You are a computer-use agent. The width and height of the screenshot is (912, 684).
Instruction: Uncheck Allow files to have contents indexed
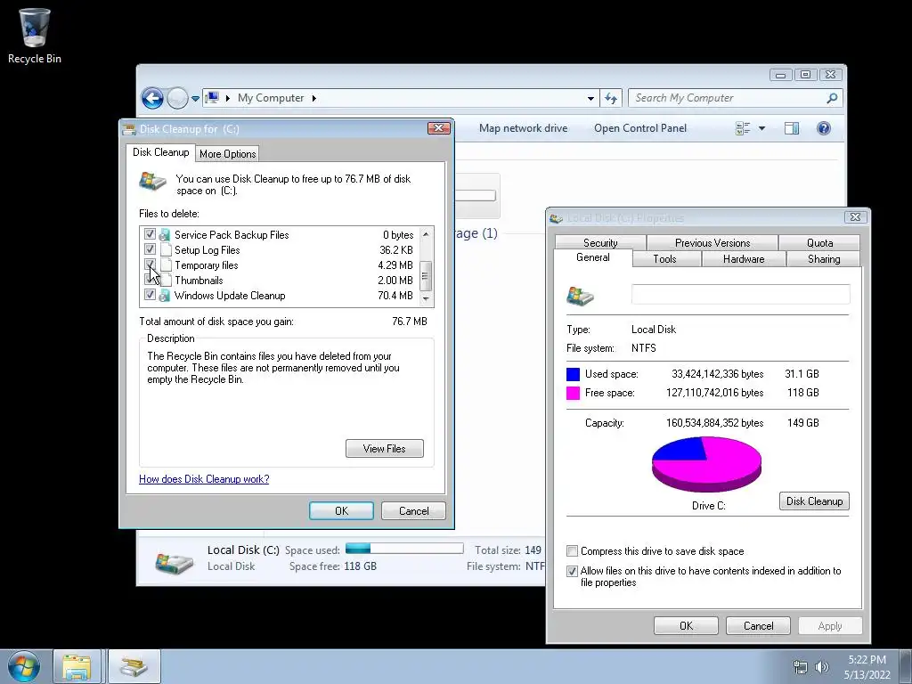(x=573, y=571)
